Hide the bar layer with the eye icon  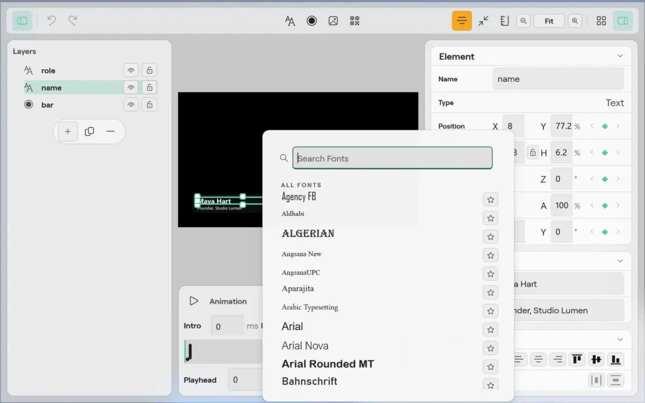coord(131,105)
